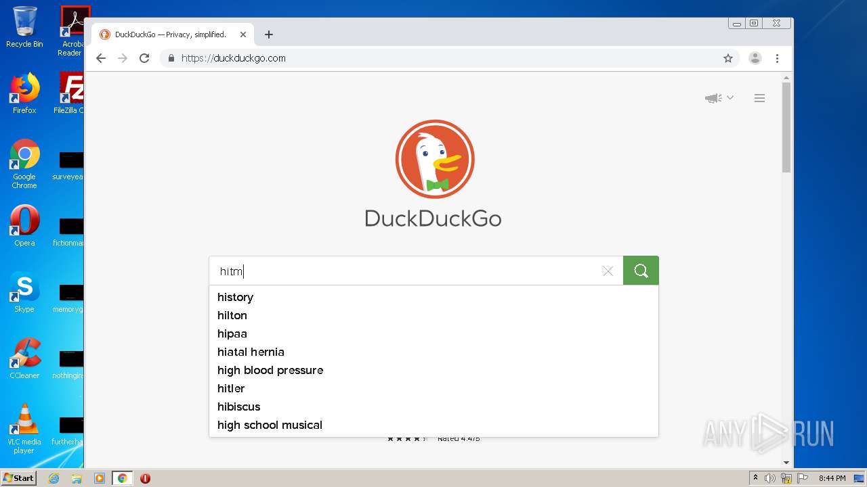Choose the 'history' suggestion
Screen dimensions: 867x487
click(x=433, y=297)
